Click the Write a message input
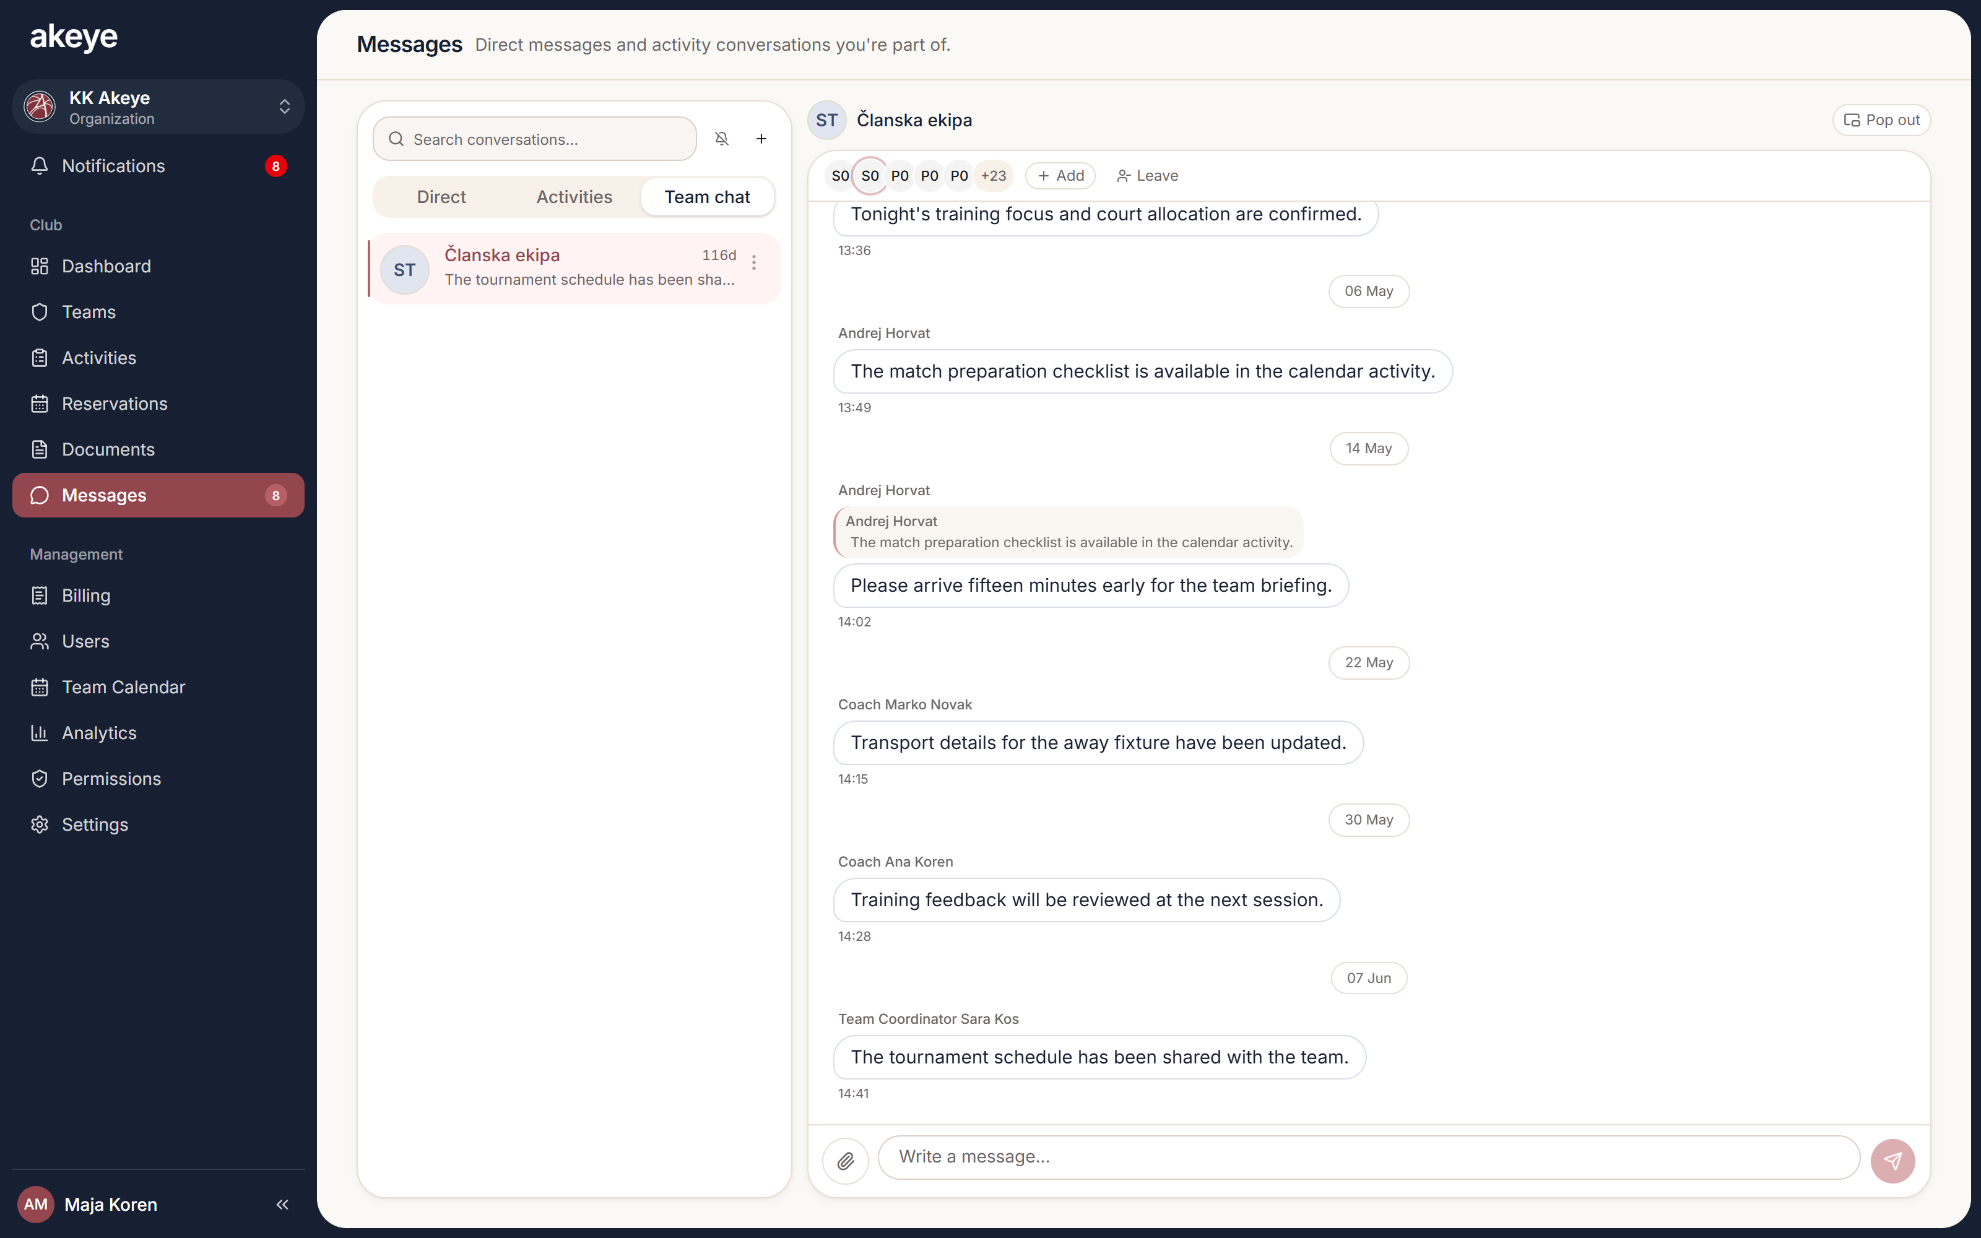 (x=1369, y=1157)
